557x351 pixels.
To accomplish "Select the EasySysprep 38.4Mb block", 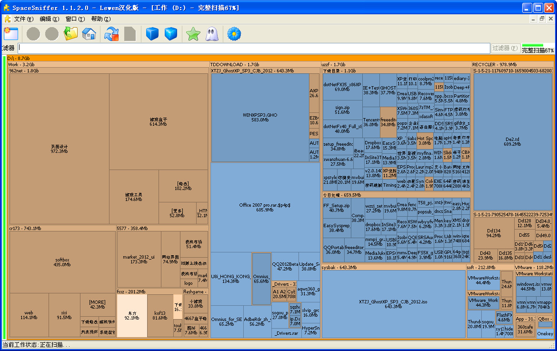I will (337, 228).
